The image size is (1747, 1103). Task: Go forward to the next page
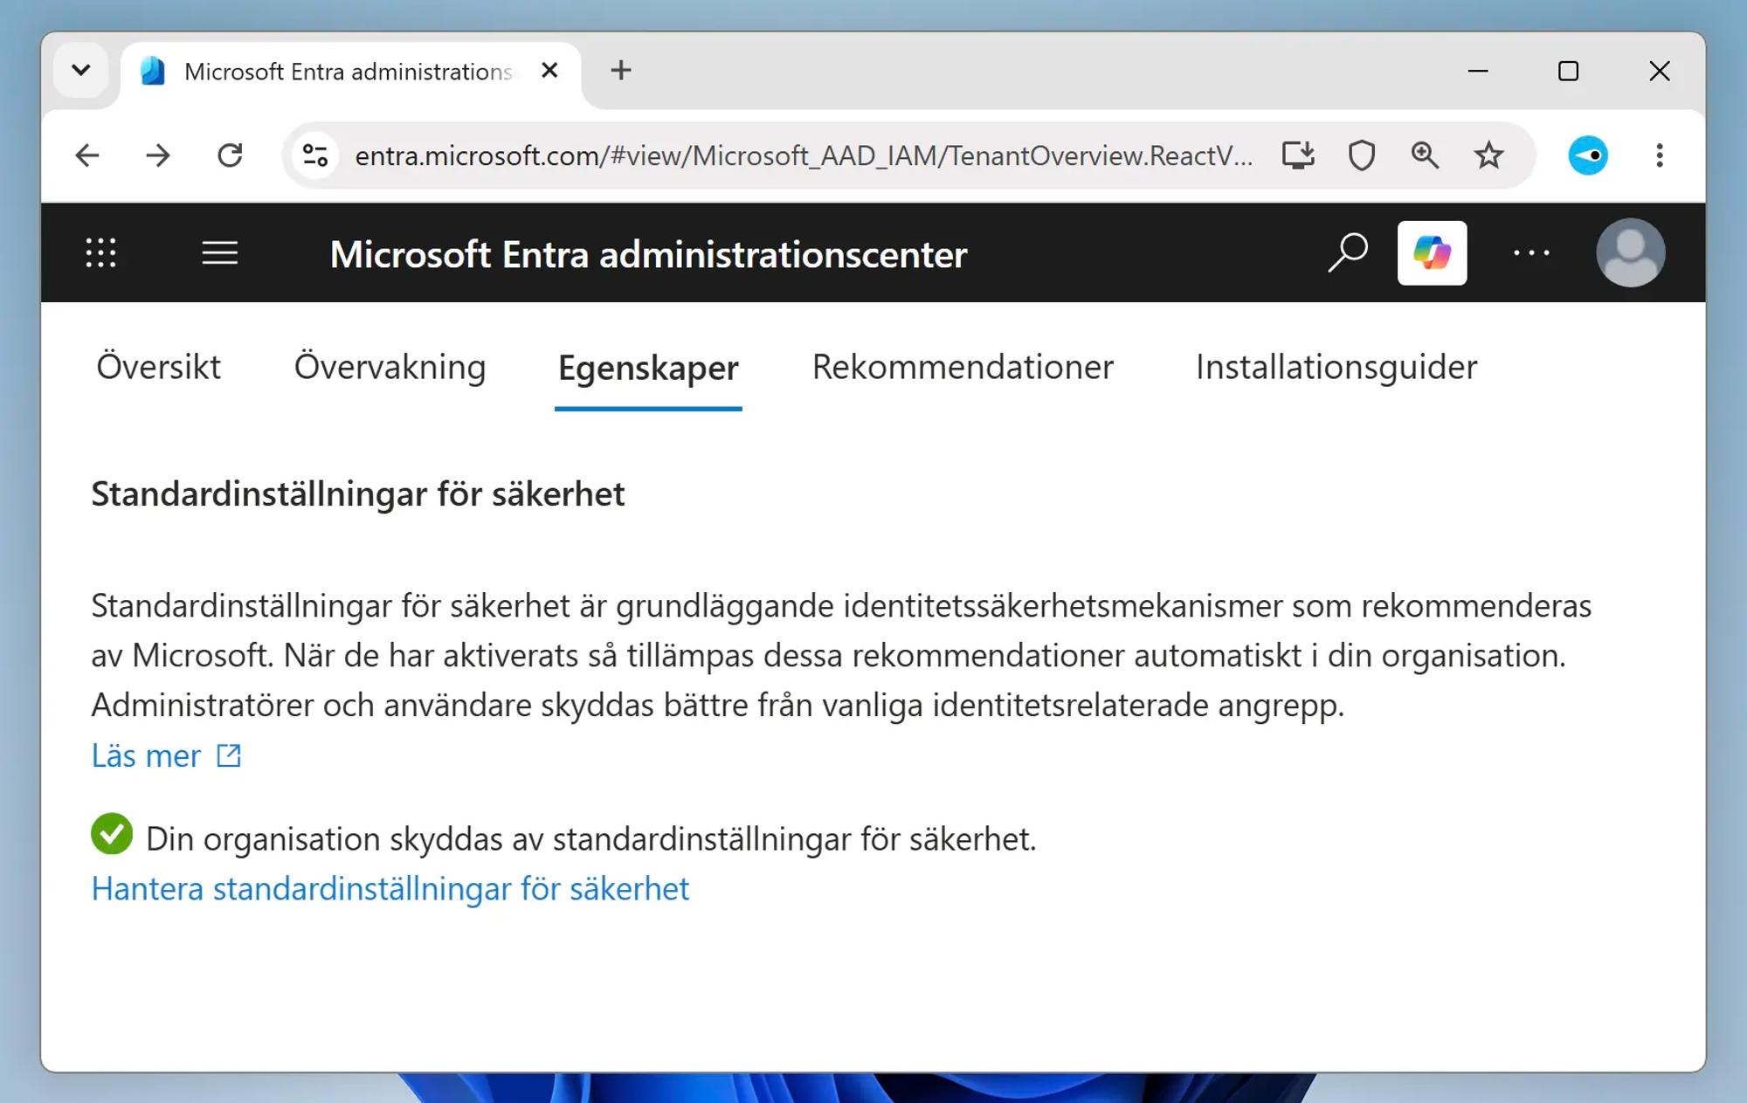tap(158, 155)
